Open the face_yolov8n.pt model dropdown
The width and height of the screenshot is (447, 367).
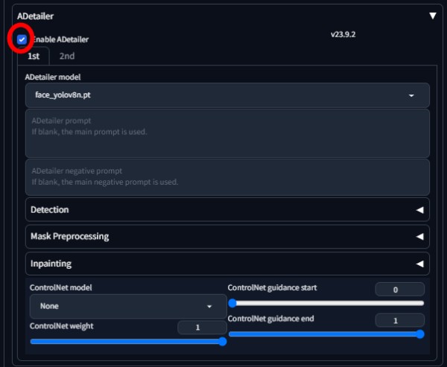[227, 95]
